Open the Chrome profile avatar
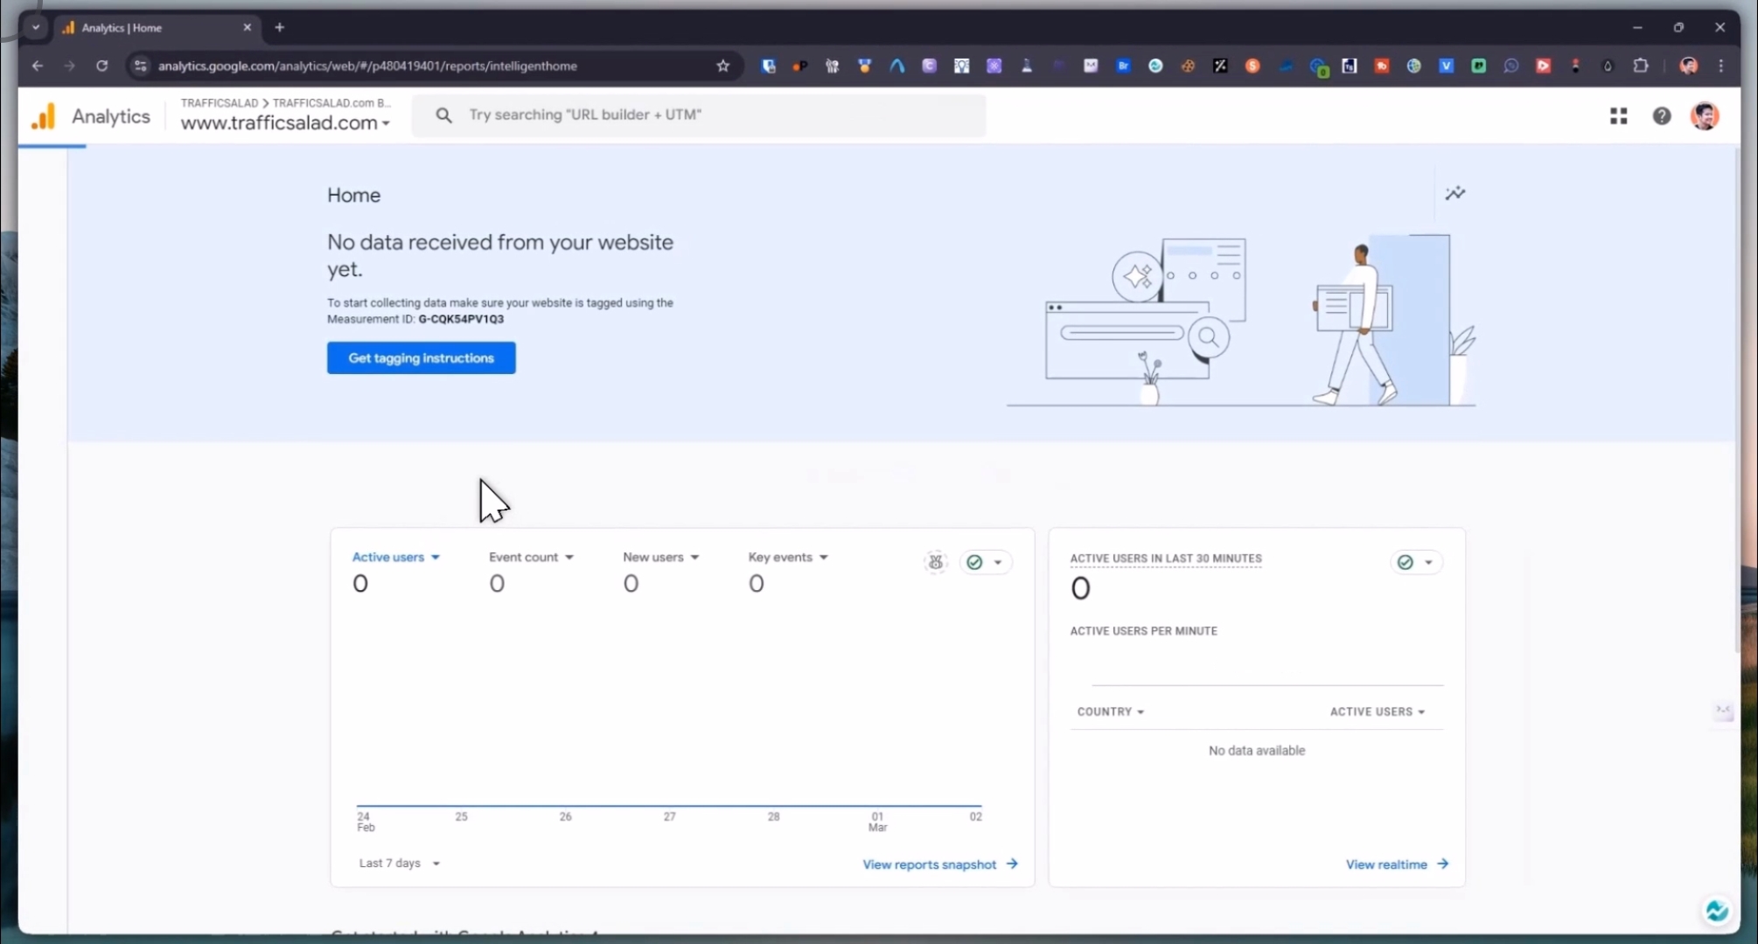This screenshot has width=1758, height=944. click(1689, 66)
